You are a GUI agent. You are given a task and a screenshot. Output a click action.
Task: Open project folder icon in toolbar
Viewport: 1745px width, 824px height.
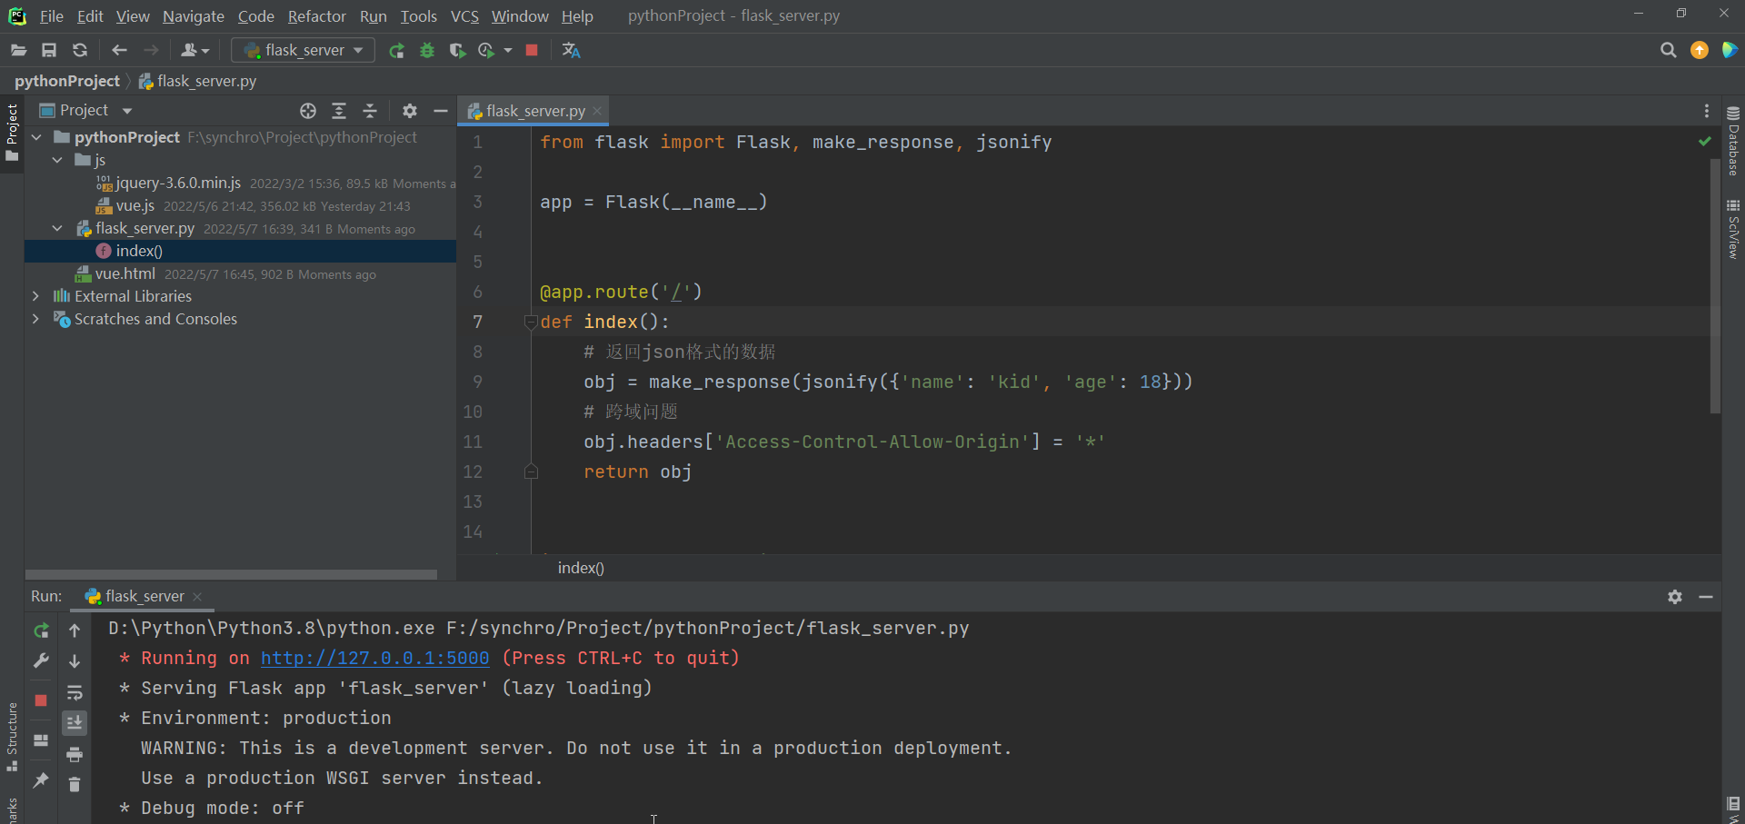click(x=18, y=50)
